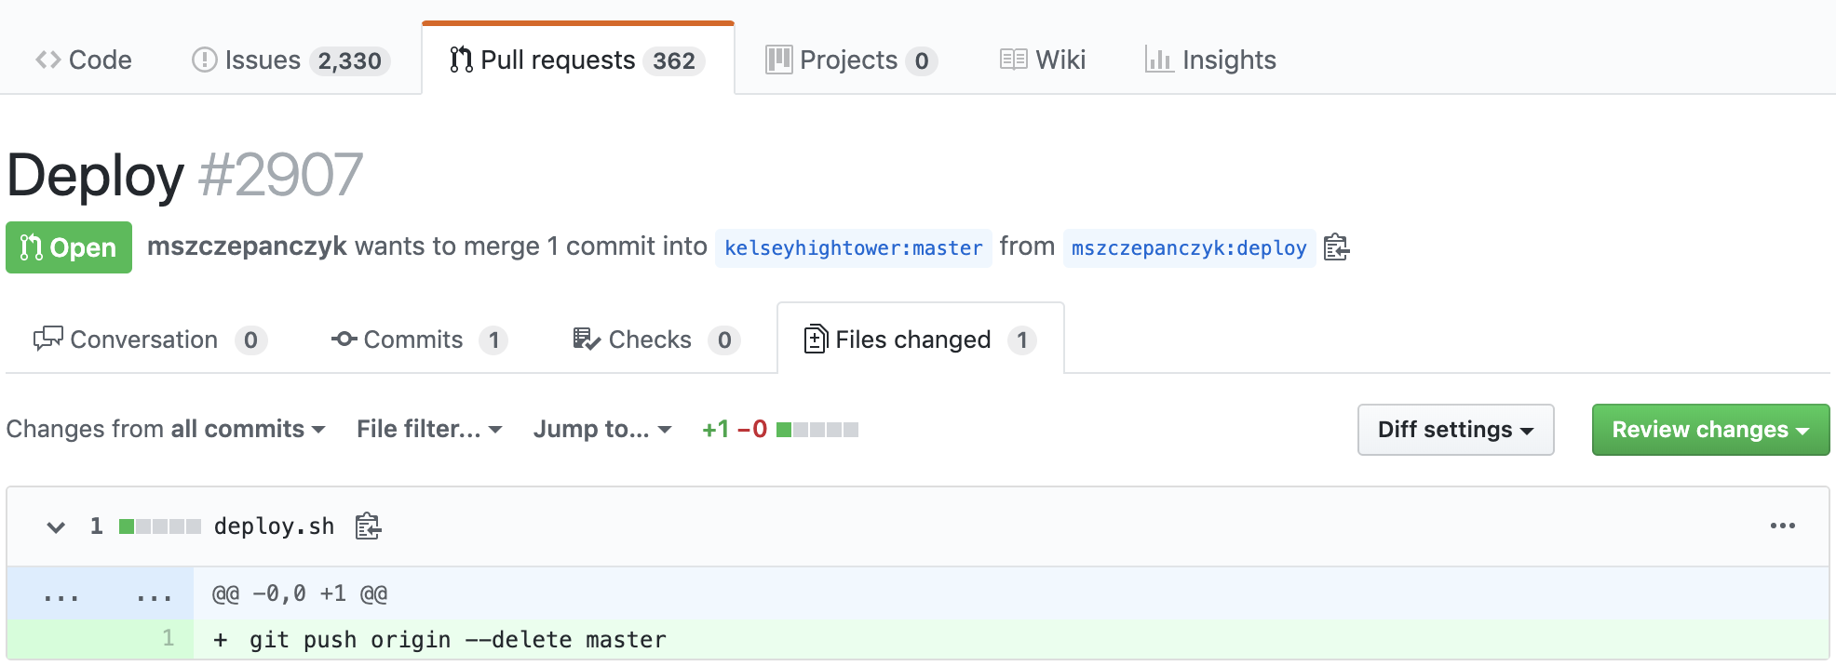Click the #2907 pull request number
1836x666 pixels.
click(280, 175)
